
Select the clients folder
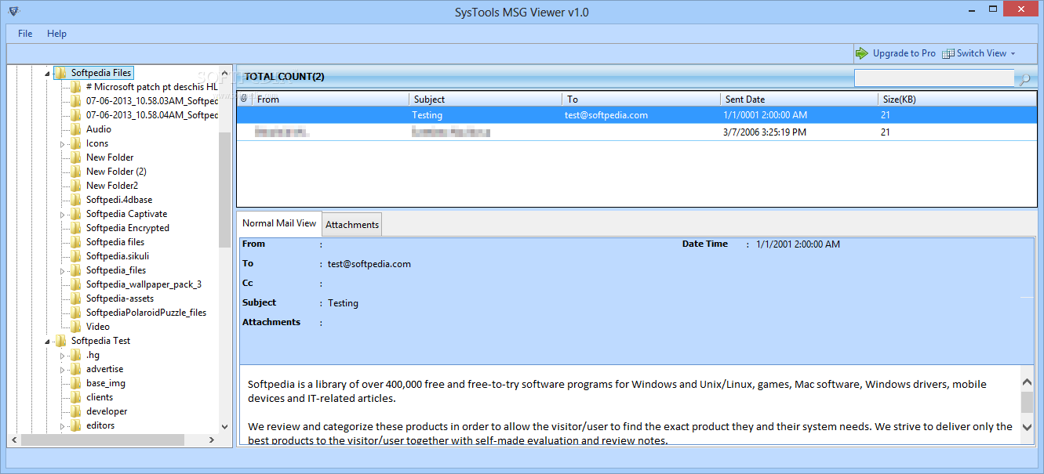click(100, 397)
